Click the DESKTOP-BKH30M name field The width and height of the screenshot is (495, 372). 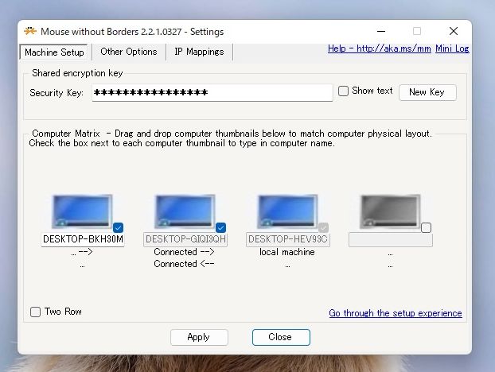pos(83,239)
